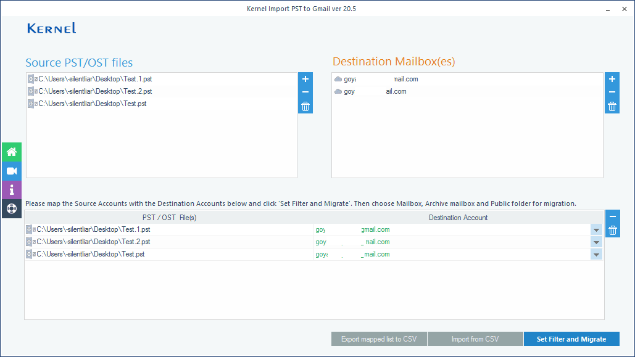635x357 pixels.
Task: Open the Home sidebar icon
Action: (x=11, y=152)
